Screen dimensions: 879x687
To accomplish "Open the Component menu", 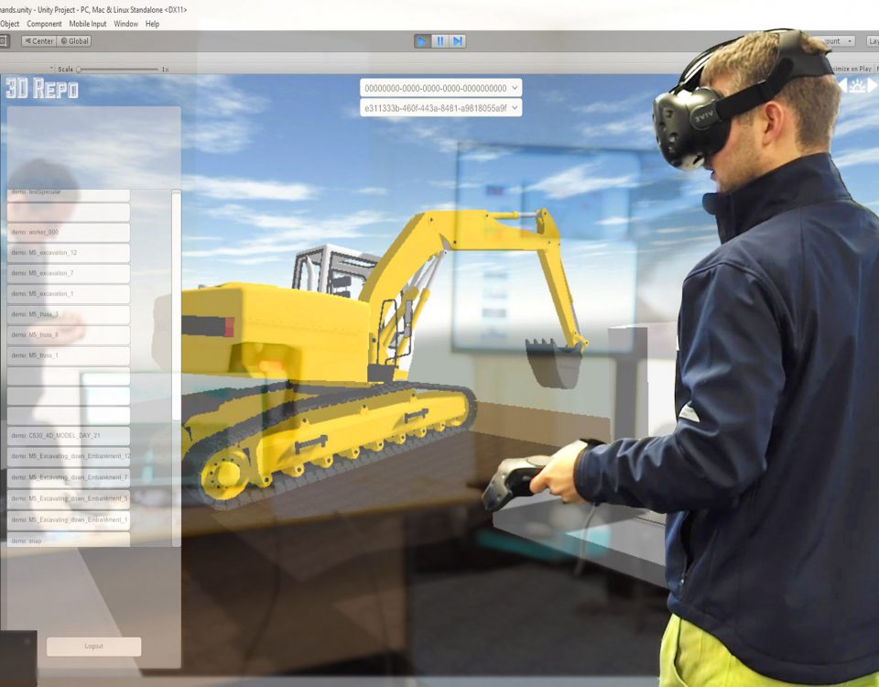I will [x=44, y=24].
